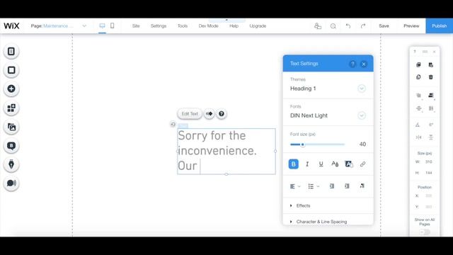Toggle underline formatting
This screenshot has width=453, height=255.
click(321, 164)
